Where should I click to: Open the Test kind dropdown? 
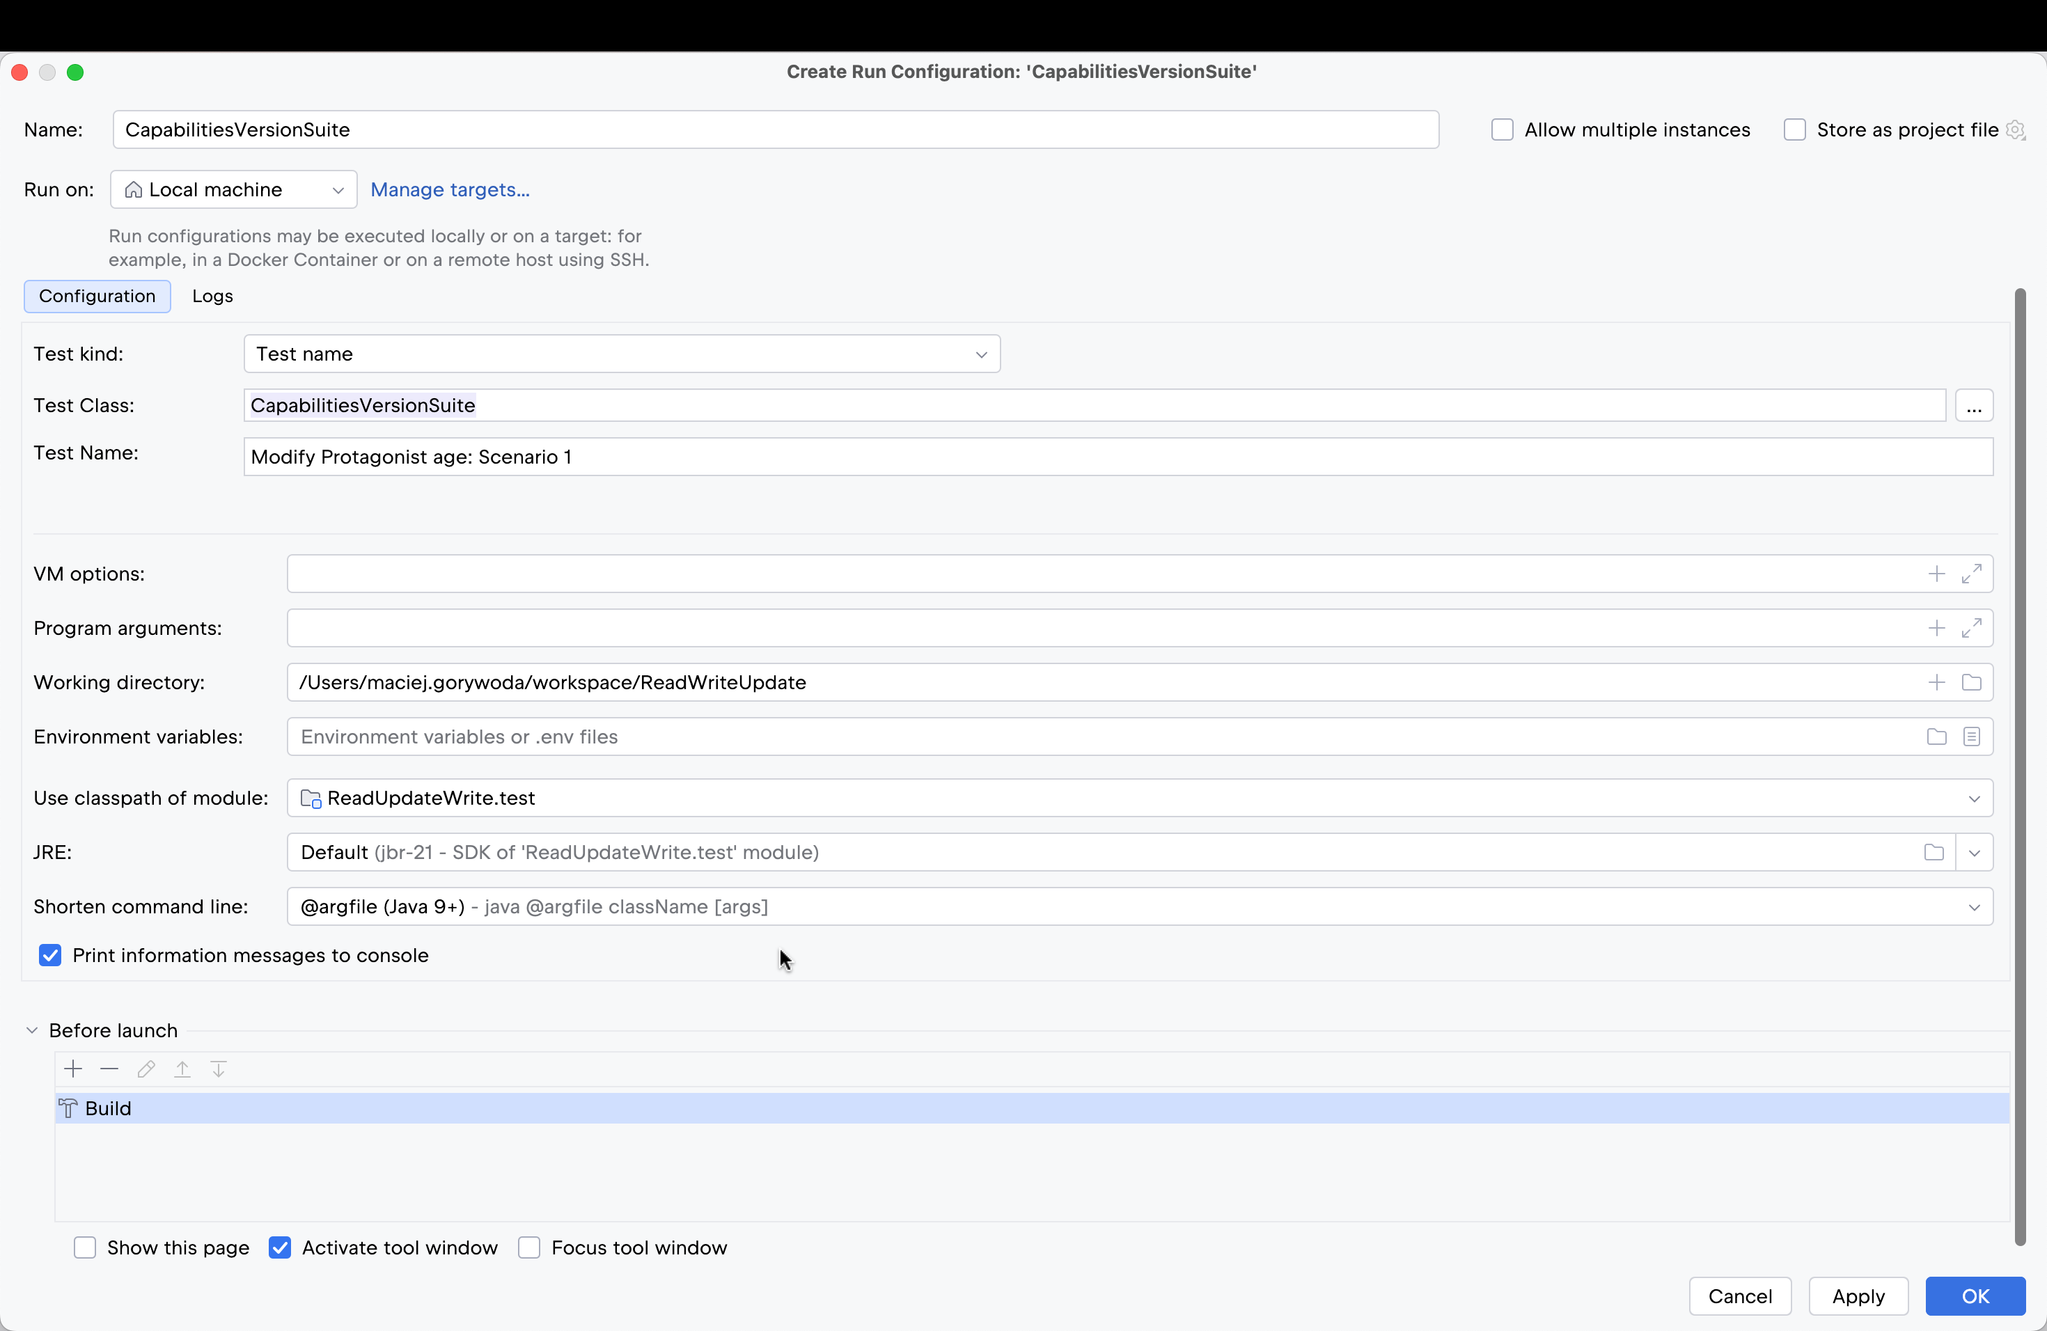click(x=622, y=354)
